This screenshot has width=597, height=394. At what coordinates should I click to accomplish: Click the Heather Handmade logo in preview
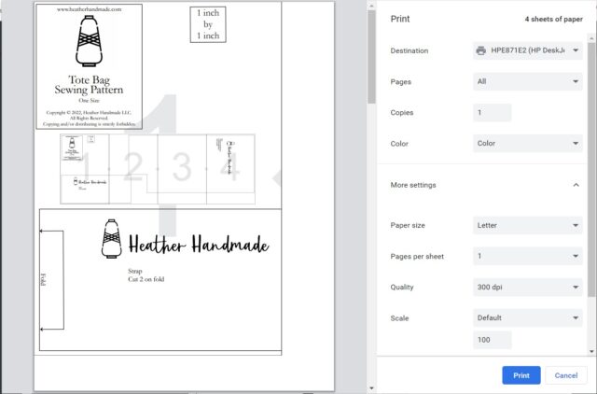click(186, 239)
